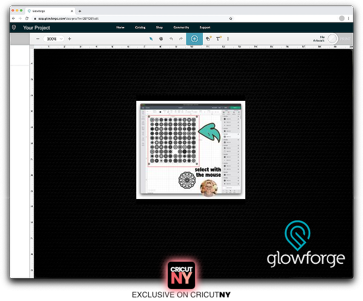Click the teal add artwork button
The height and width of the screenshot is (301, 363).
pyautogui.click(x=194, y=39)
